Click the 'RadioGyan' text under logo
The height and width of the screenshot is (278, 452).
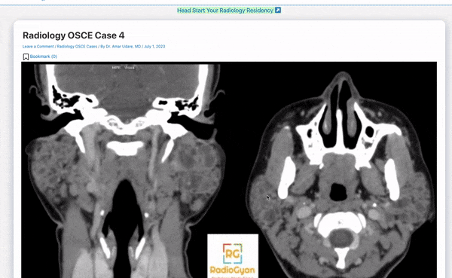[232, 270]
